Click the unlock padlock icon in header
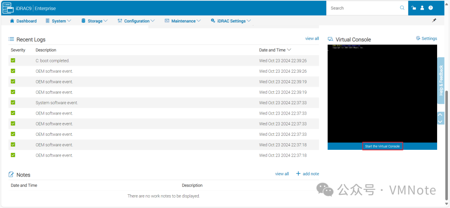Screen dimensions: 450x208 (414, 8)
